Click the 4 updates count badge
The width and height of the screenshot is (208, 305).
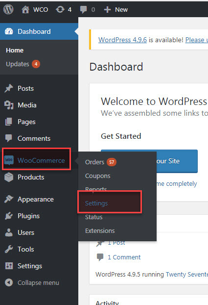tap(36, 64)
